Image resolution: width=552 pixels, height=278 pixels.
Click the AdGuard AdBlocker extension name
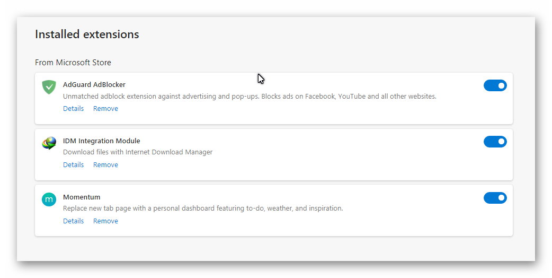click(x=94, y=85)
